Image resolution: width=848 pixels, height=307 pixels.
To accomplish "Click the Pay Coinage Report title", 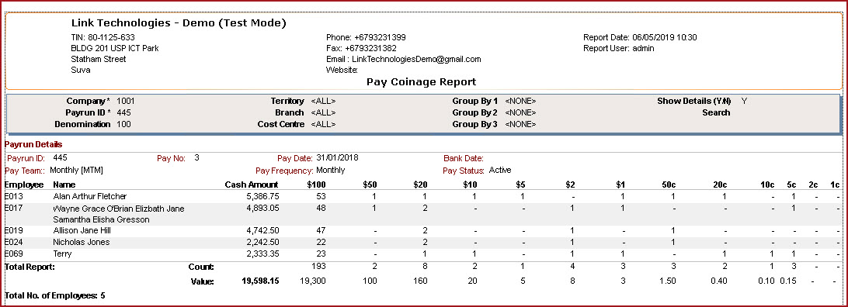I will click(422, 82).
